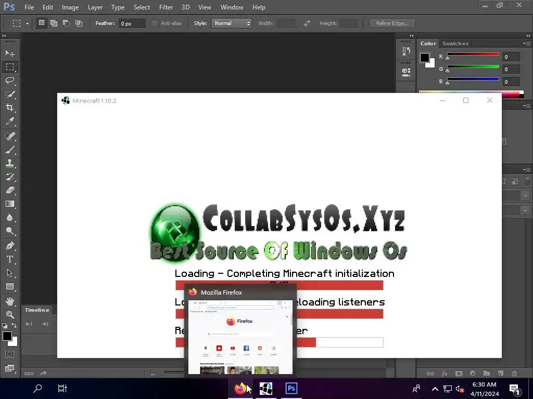Click the Feather input field
This screenshot has width=533, height=399.
coord(132,23)
